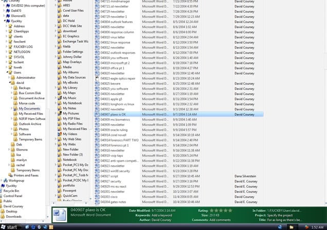The height and width of the screenshot is (230, 327).
Task: Select the My Videos folder icon
Action: coord(60,134)
